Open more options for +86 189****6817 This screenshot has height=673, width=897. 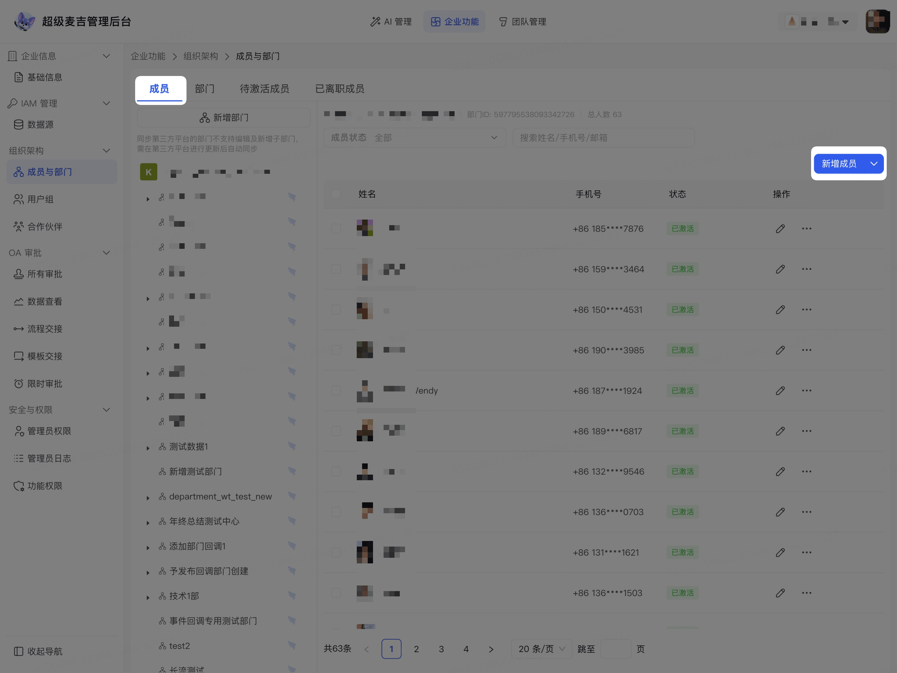coord(807,431)
